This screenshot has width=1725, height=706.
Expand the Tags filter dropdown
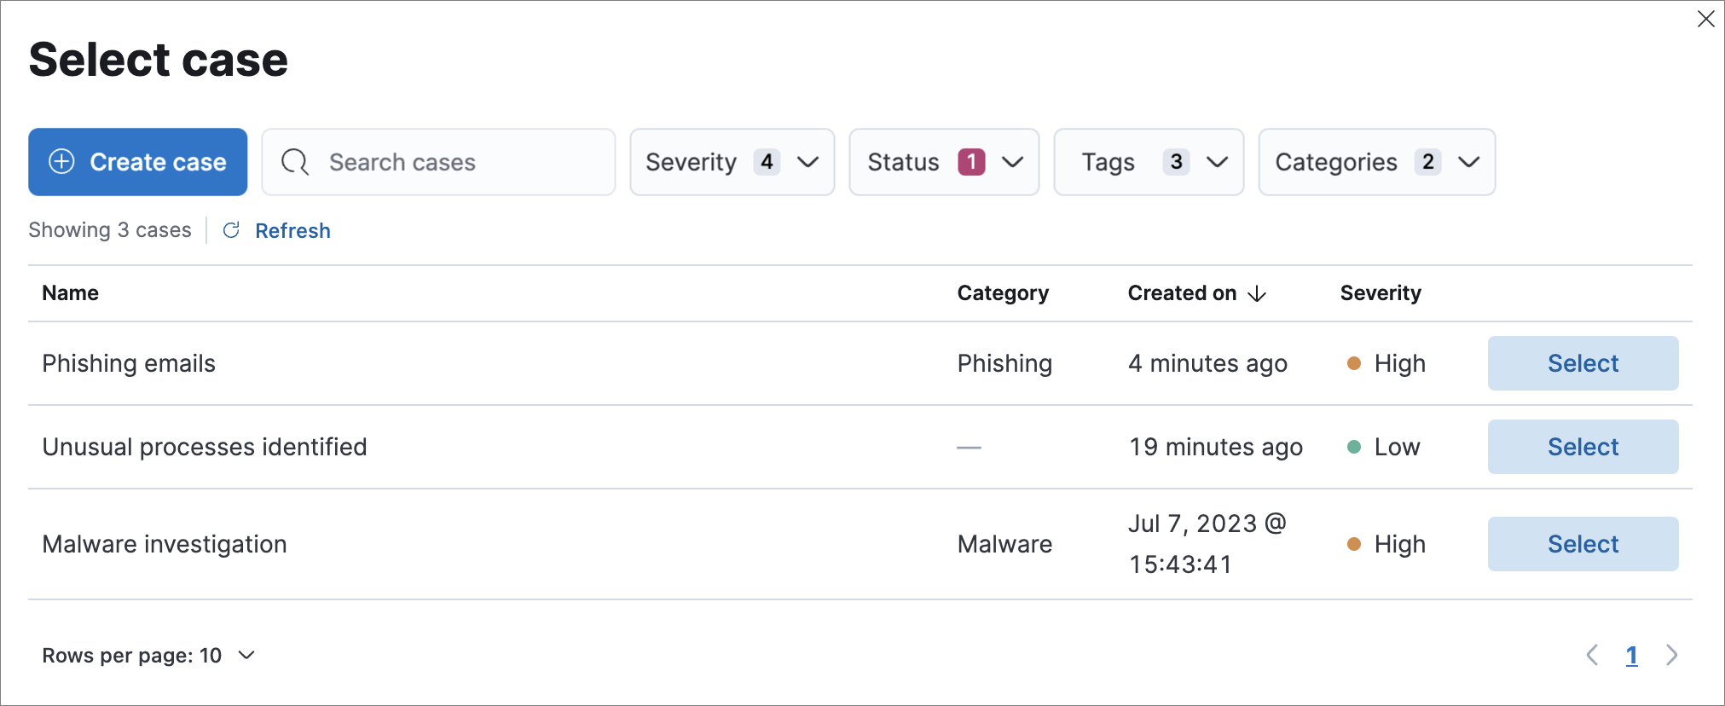tap(1148, 162)
